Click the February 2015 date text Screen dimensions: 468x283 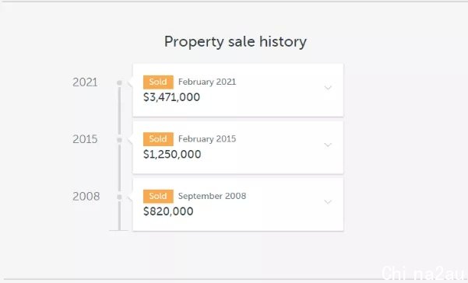coord(207,139)
